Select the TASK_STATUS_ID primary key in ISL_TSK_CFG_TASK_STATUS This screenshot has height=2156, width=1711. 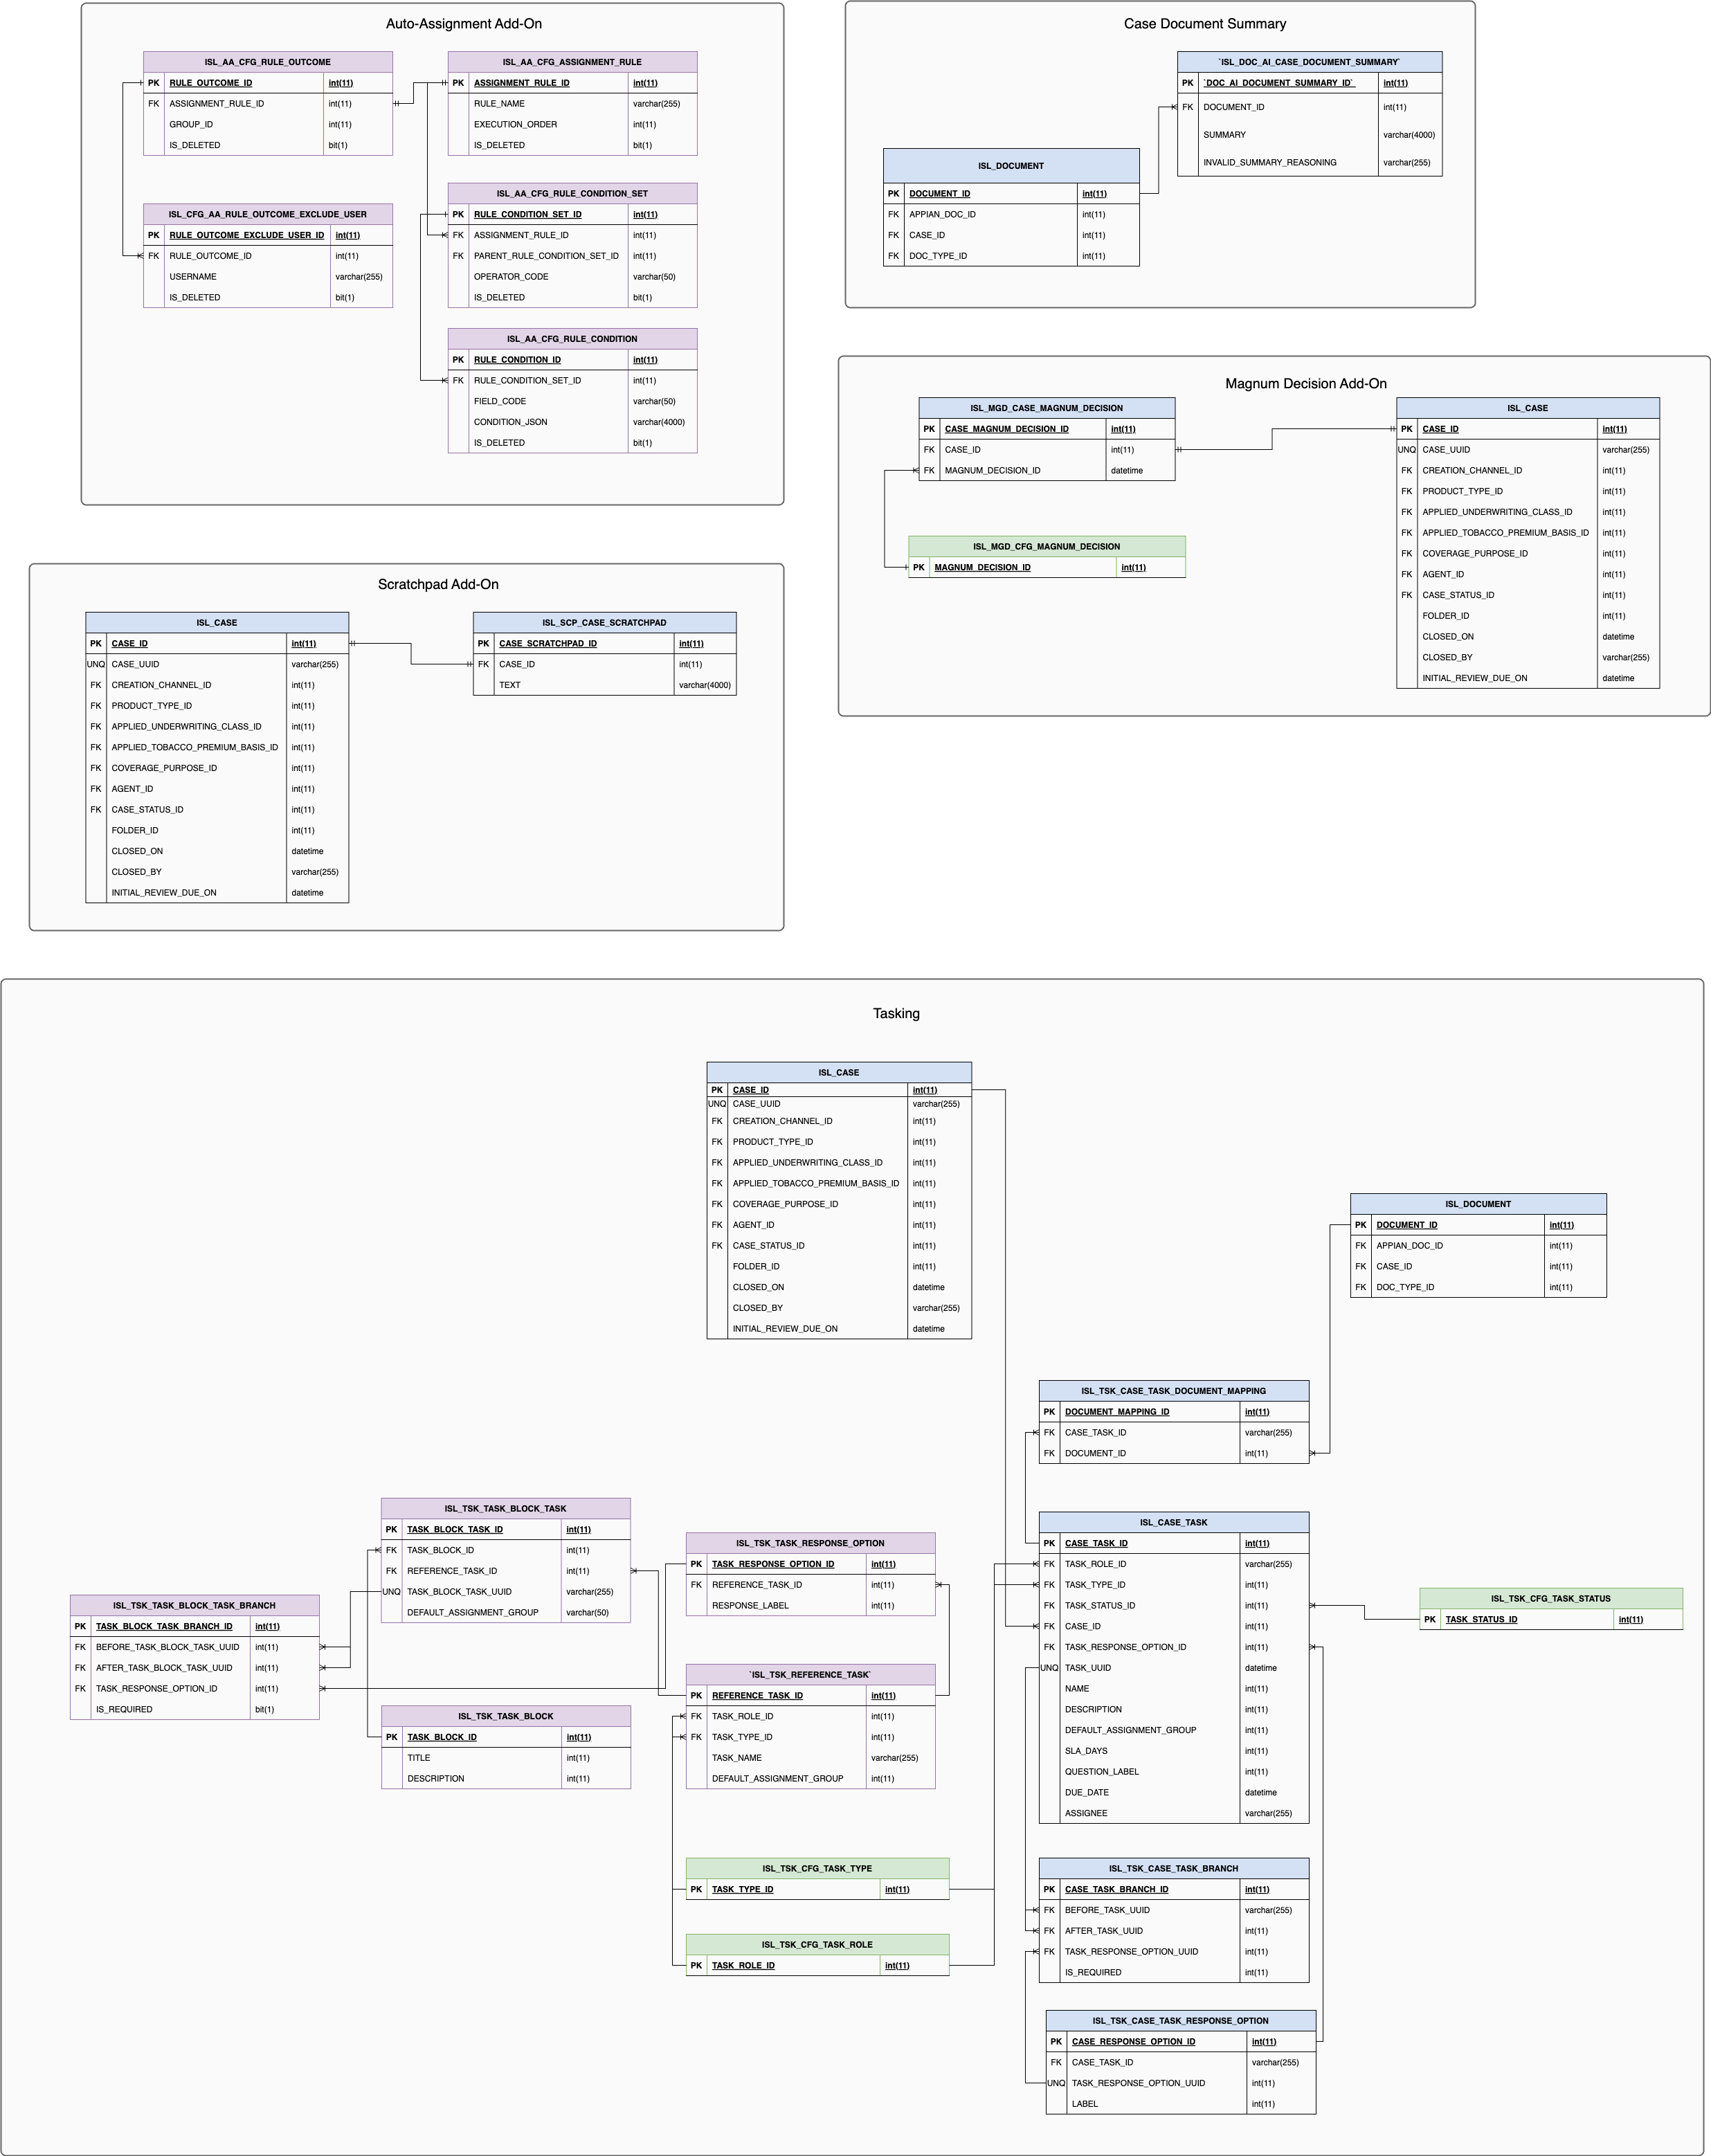[1551, 1620]
